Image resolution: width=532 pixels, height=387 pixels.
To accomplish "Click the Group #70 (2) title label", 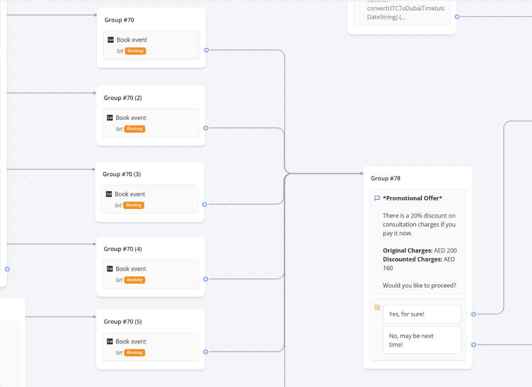I will [x=123, y=98].
